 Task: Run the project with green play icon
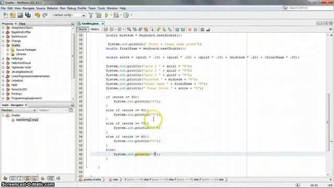tap(106, 15)
